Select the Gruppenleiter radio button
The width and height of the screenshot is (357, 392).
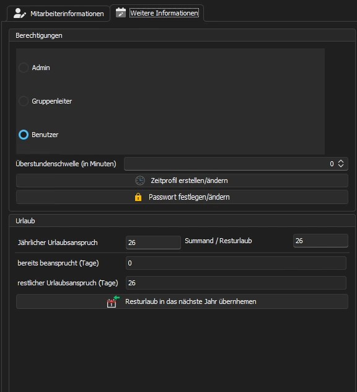pos(24,101)
